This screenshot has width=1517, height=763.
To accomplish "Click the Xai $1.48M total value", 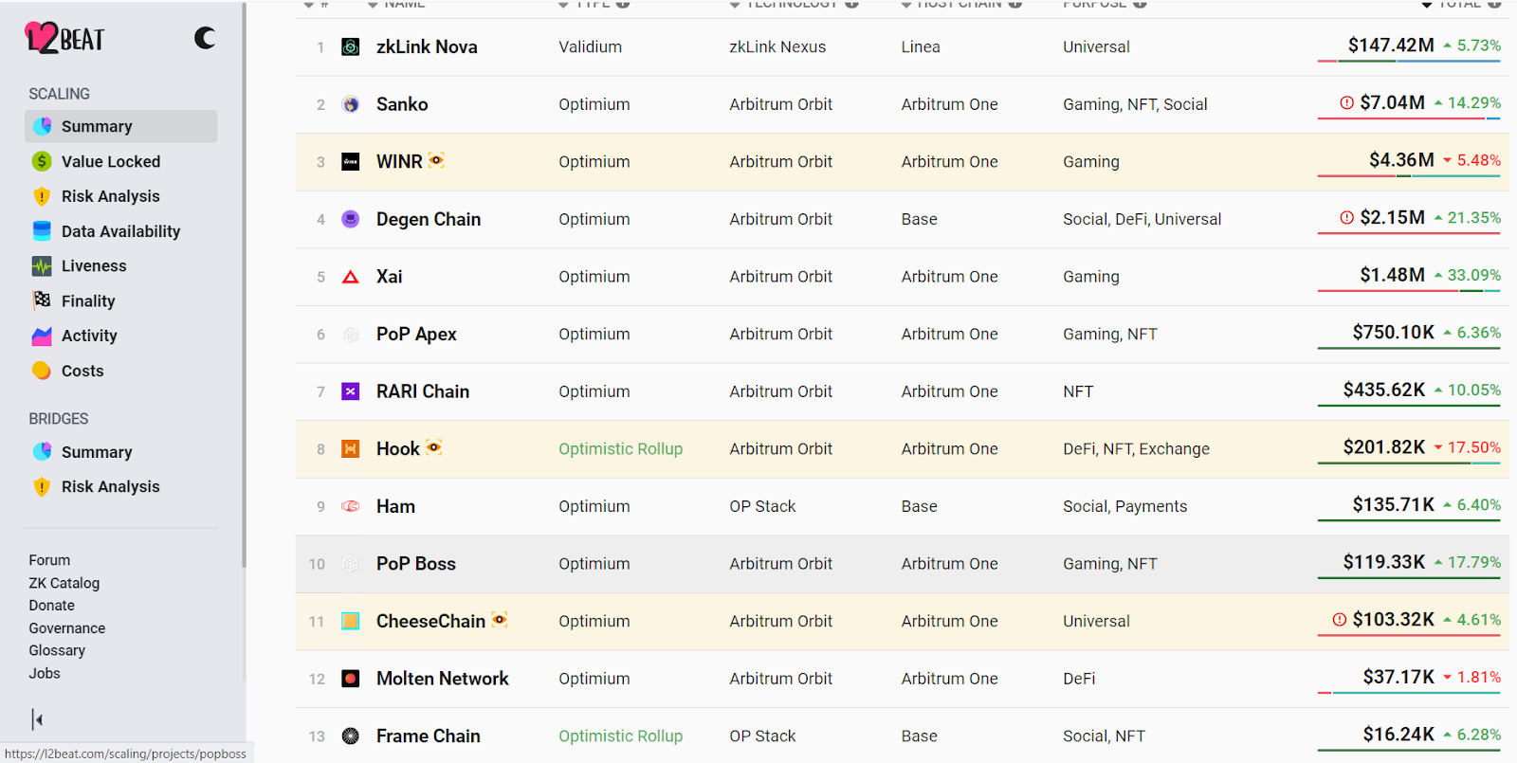I will [1392, 275].
